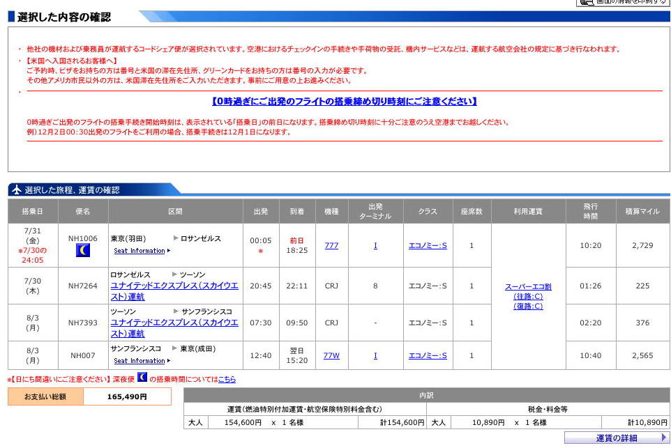Screen dimensions: 671x448
Task: Click the 搭乗日 column header
Action: pyautogui.click(x=33, y=211)
